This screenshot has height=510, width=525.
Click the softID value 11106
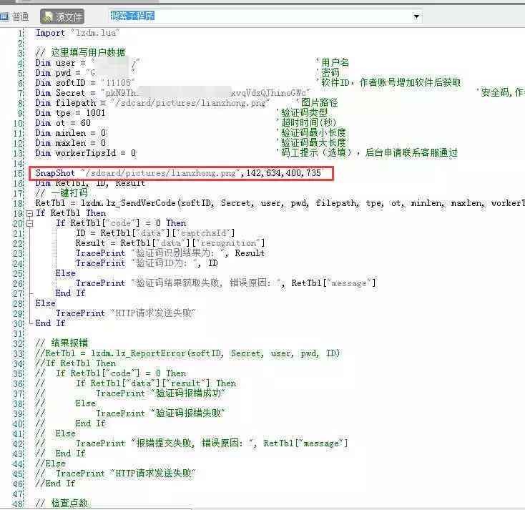(x=118, y=83)
